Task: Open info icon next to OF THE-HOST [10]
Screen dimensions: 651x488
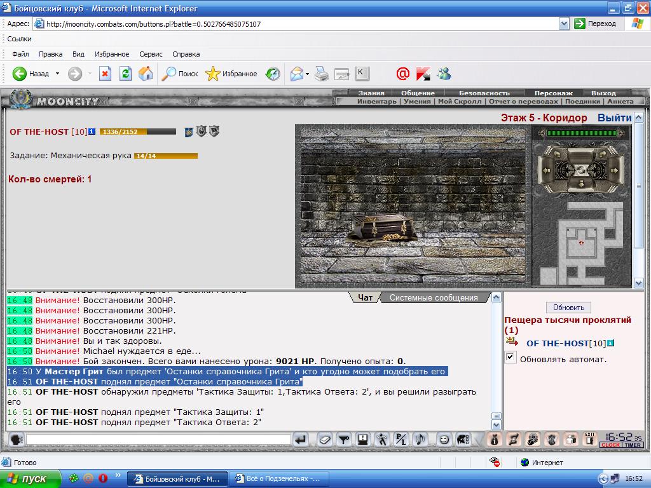Action: tap(92, 132)
